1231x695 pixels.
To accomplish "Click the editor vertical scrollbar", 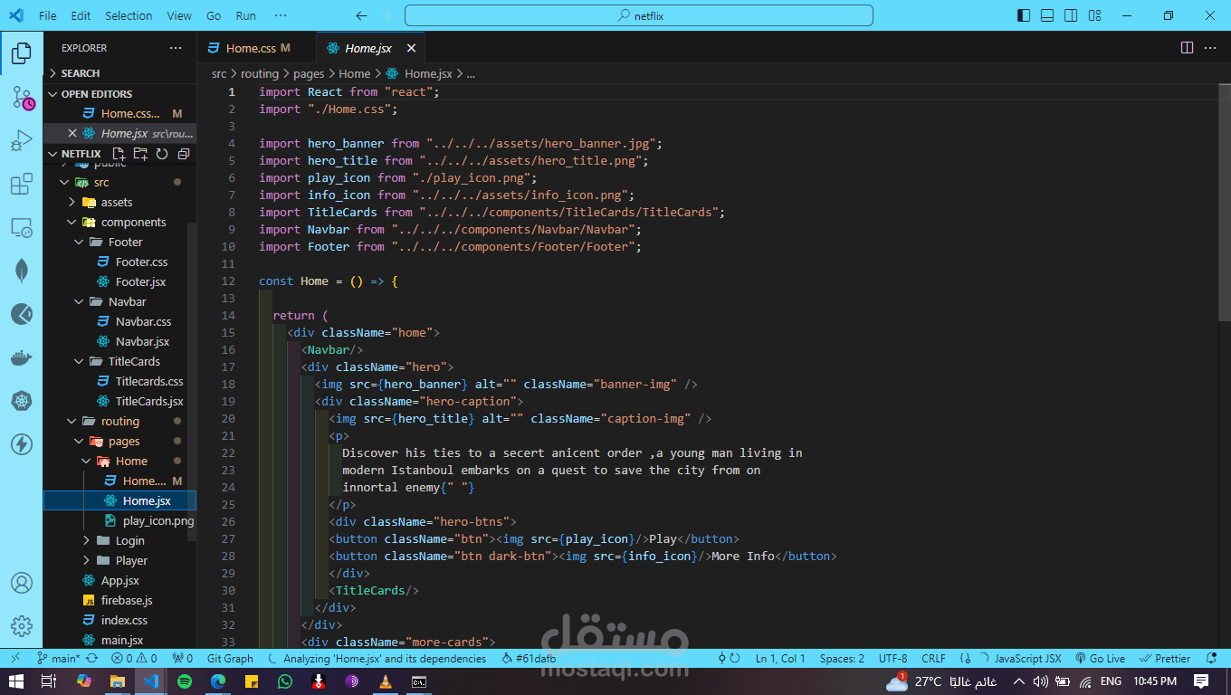I will tap(1225, 203).
